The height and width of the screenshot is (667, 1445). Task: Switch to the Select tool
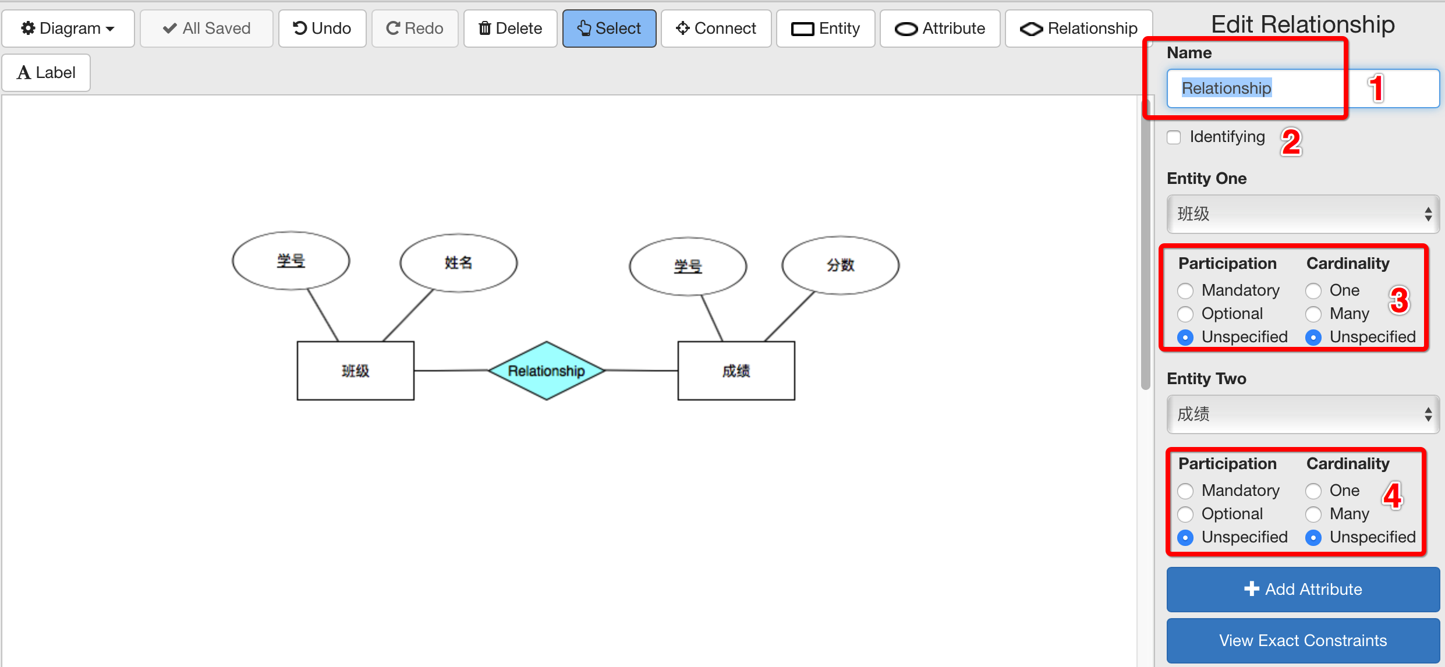click(609, 28)
